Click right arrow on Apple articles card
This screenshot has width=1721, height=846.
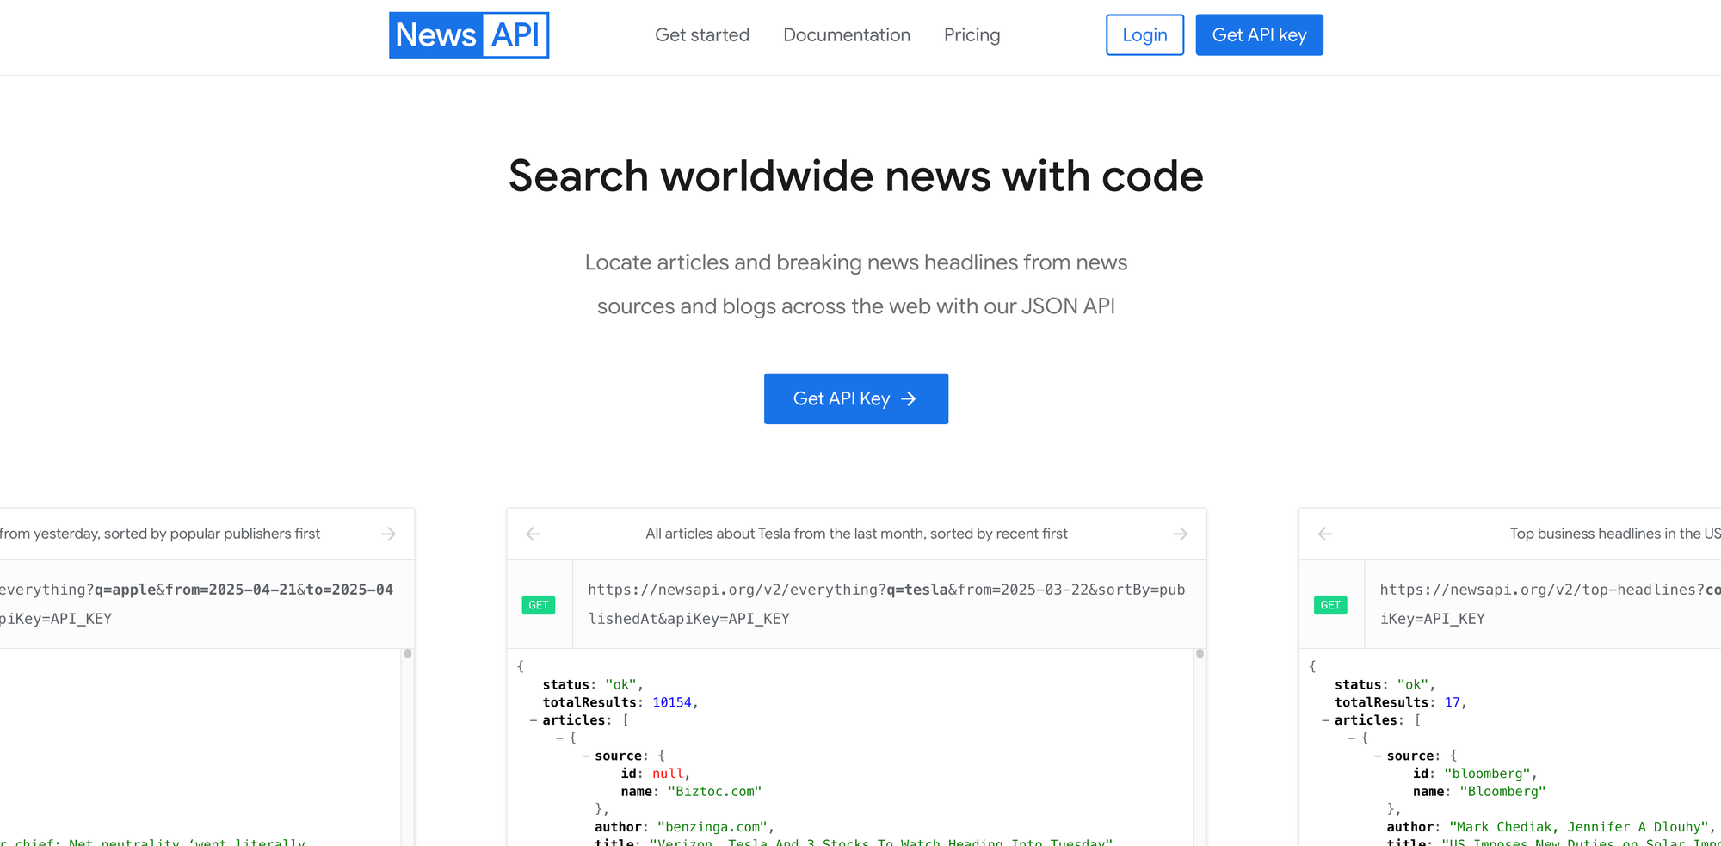click(387, 534)
